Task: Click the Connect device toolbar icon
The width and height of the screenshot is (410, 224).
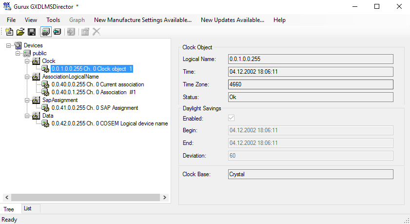Action: point(46,32)
